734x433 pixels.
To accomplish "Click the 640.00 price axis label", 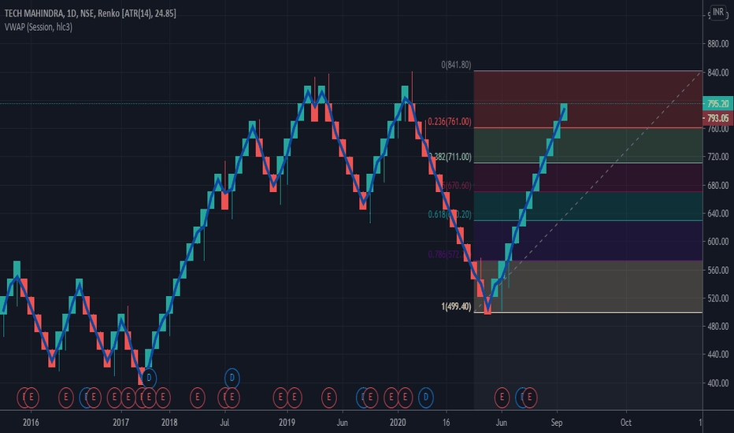I will [718, 213].
